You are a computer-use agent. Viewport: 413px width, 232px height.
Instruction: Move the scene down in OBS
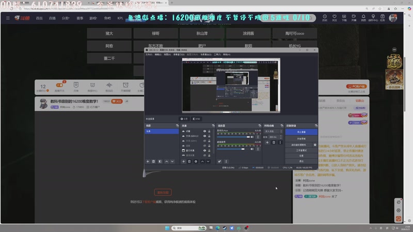point(172,161)
